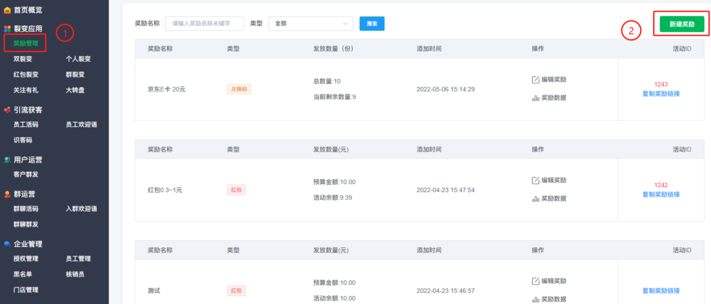The height and width of the screenshot is (304, 711).
Task: Click reward name 红包0.3~1元
Action: pyautogui.click(x=165, y=190)
